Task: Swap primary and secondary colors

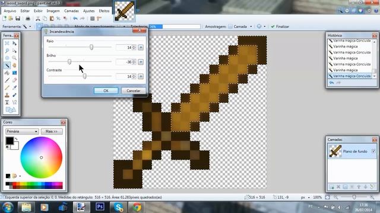Action: pos(16,139)
